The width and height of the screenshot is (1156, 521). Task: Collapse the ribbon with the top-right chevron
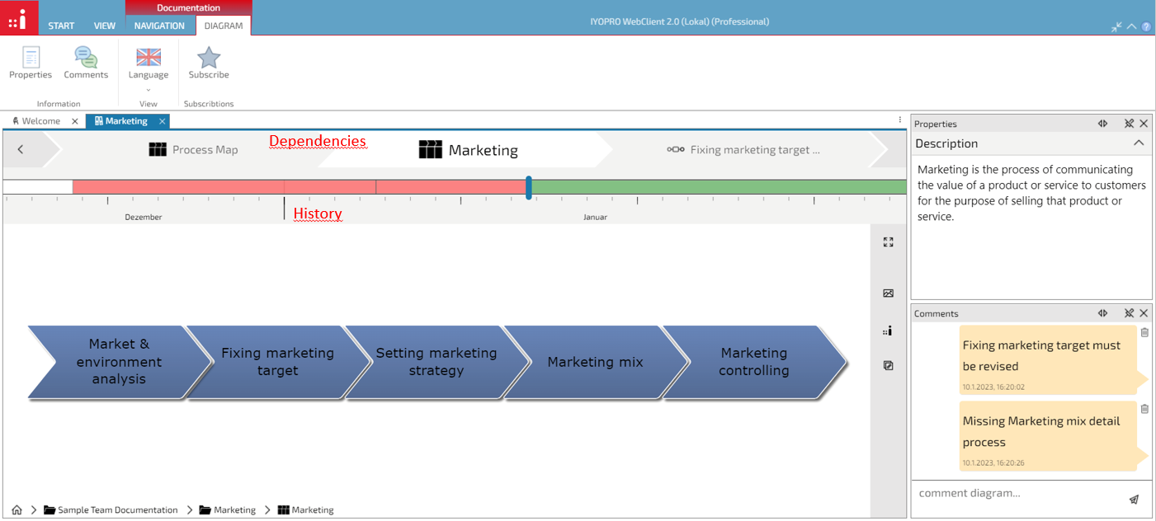coord(1131,27)
